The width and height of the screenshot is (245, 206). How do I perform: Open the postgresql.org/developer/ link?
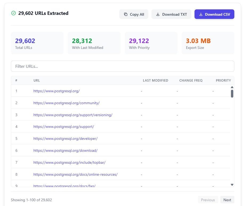click(65, 139)
